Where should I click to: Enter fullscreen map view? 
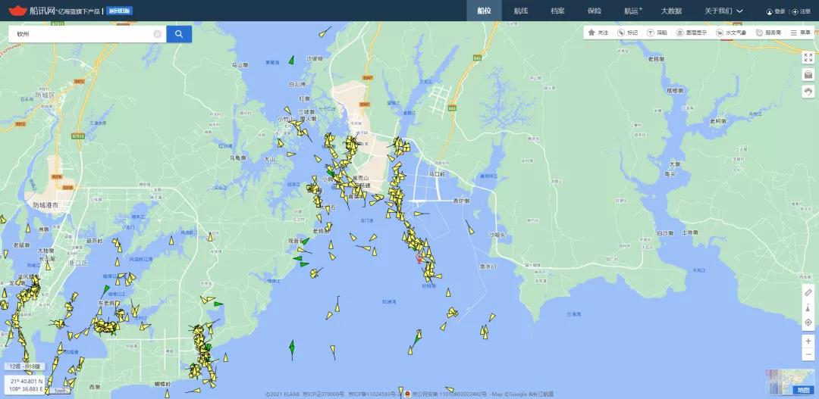(x=808, y=58)
